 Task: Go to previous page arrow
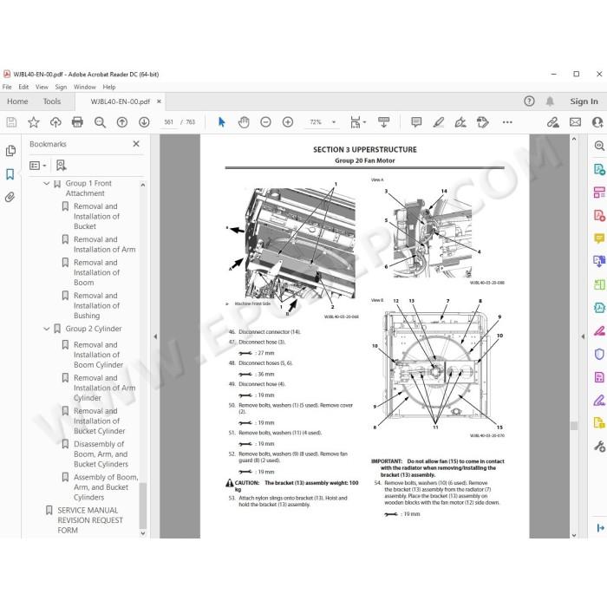click(122, 122)
